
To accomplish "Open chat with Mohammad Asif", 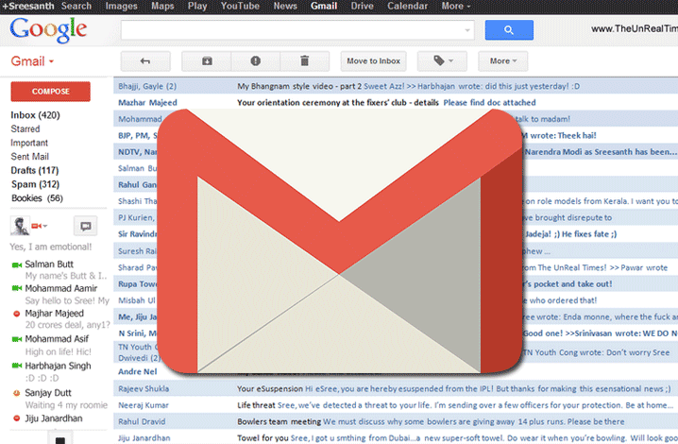I will coord(57,339).
